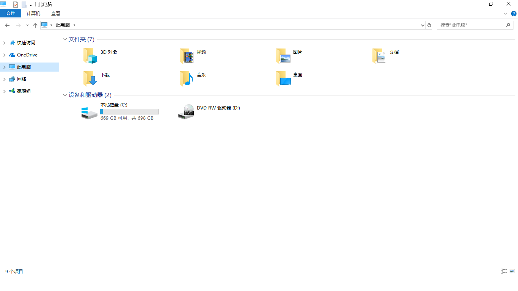Refresh the current folder view
Screen dimensions: 518x291
coord(429,25)
